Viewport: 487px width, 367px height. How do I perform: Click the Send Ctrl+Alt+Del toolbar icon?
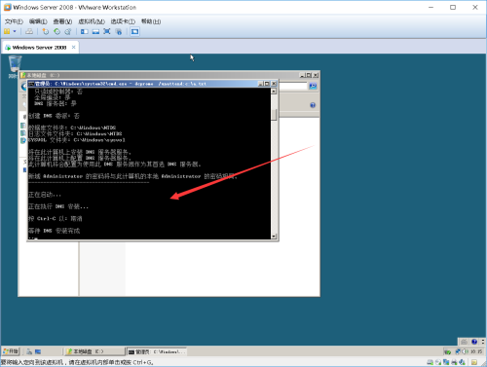click(x=29, y=31)
